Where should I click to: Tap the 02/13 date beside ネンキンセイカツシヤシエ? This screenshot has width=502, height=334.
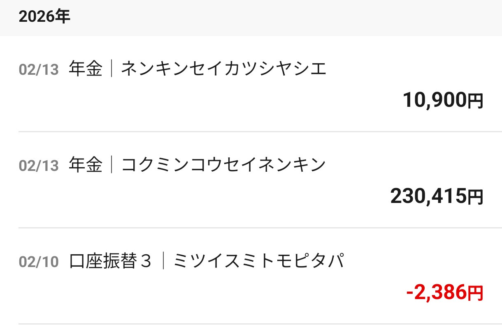[39, 70]
